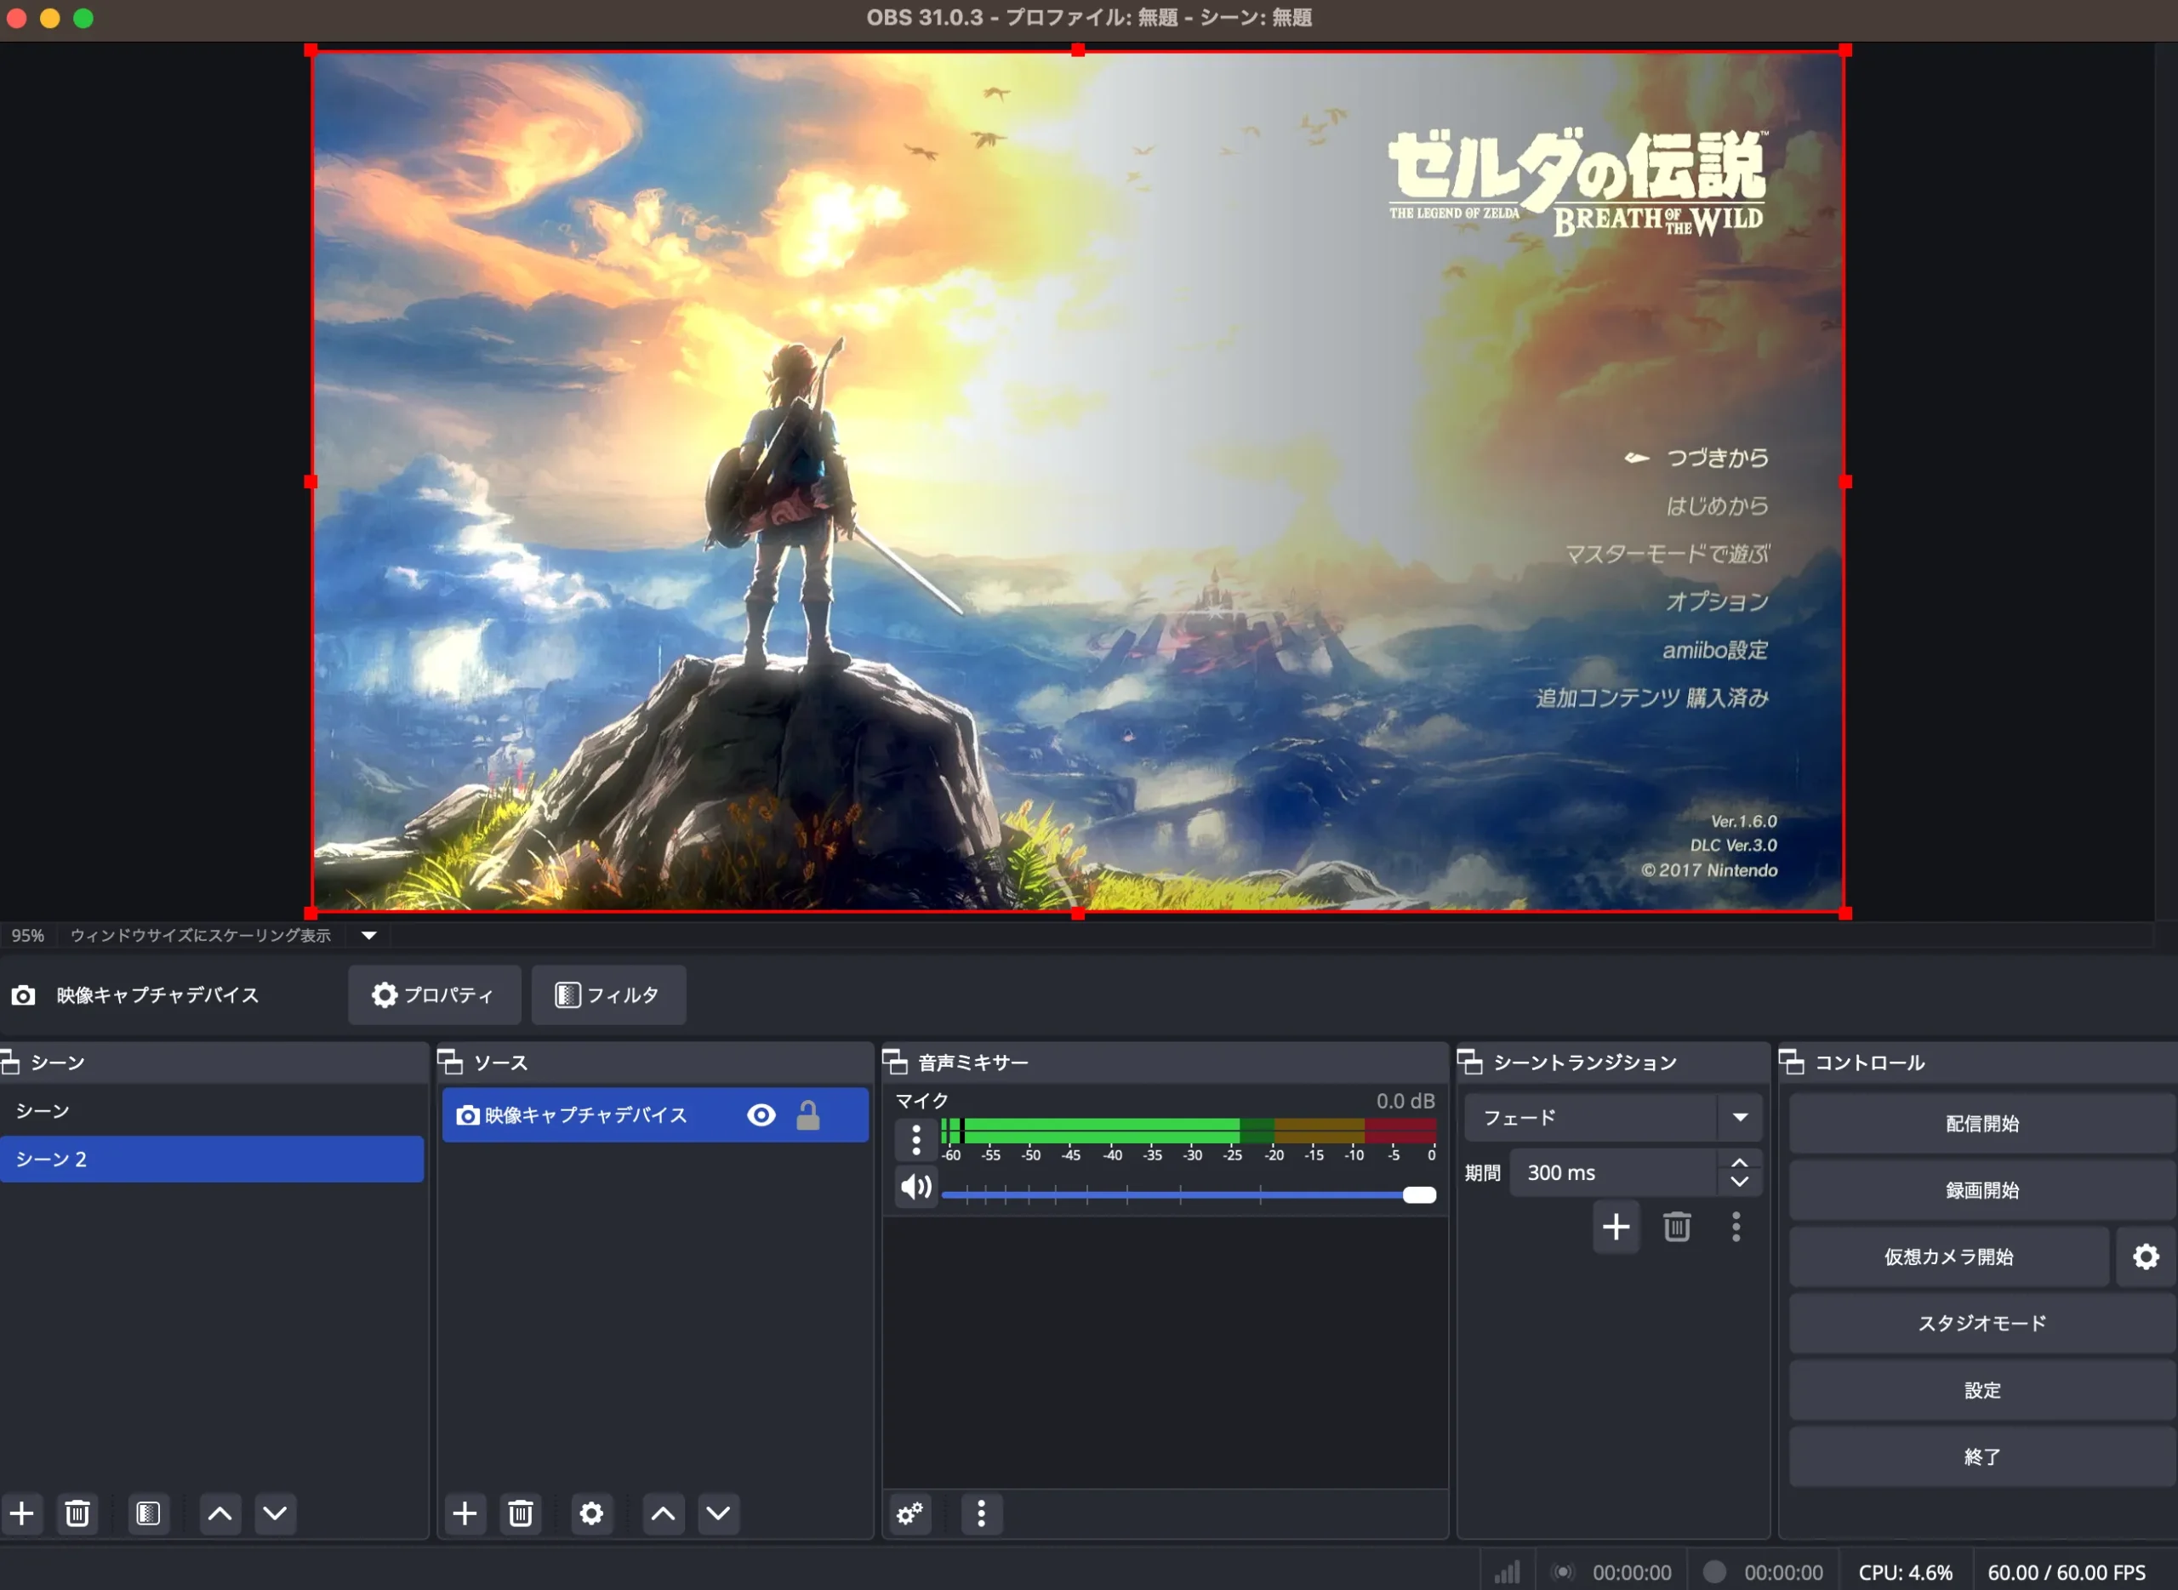This screenshot has width=2178, height=1590.
Task: Click 配信開始 to start streaming
Action: point(1982,1122)
